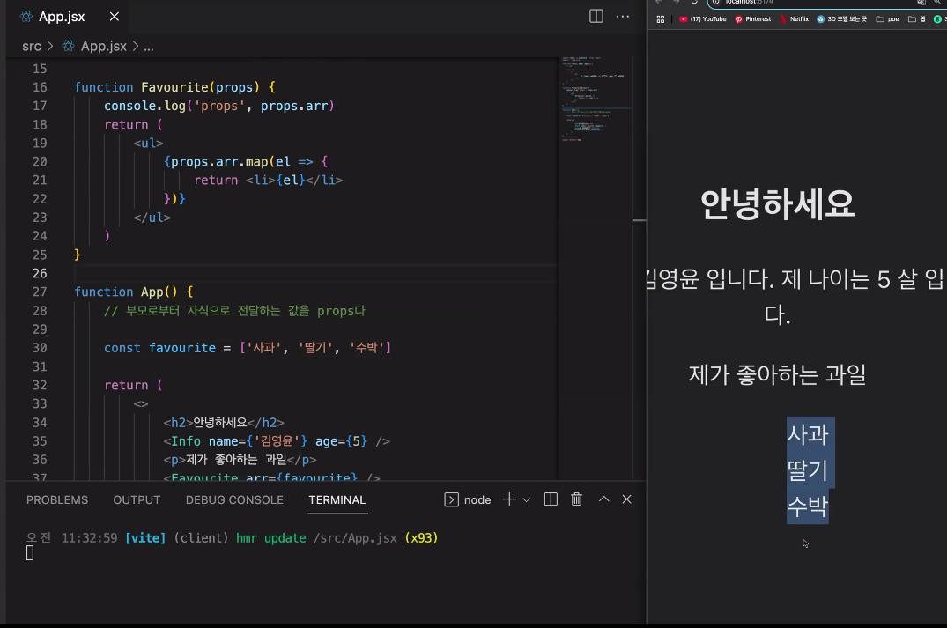Expand the 웹 bookmarks folder
This screenshot has height=628, width=947.
click(x=917, y=19)
